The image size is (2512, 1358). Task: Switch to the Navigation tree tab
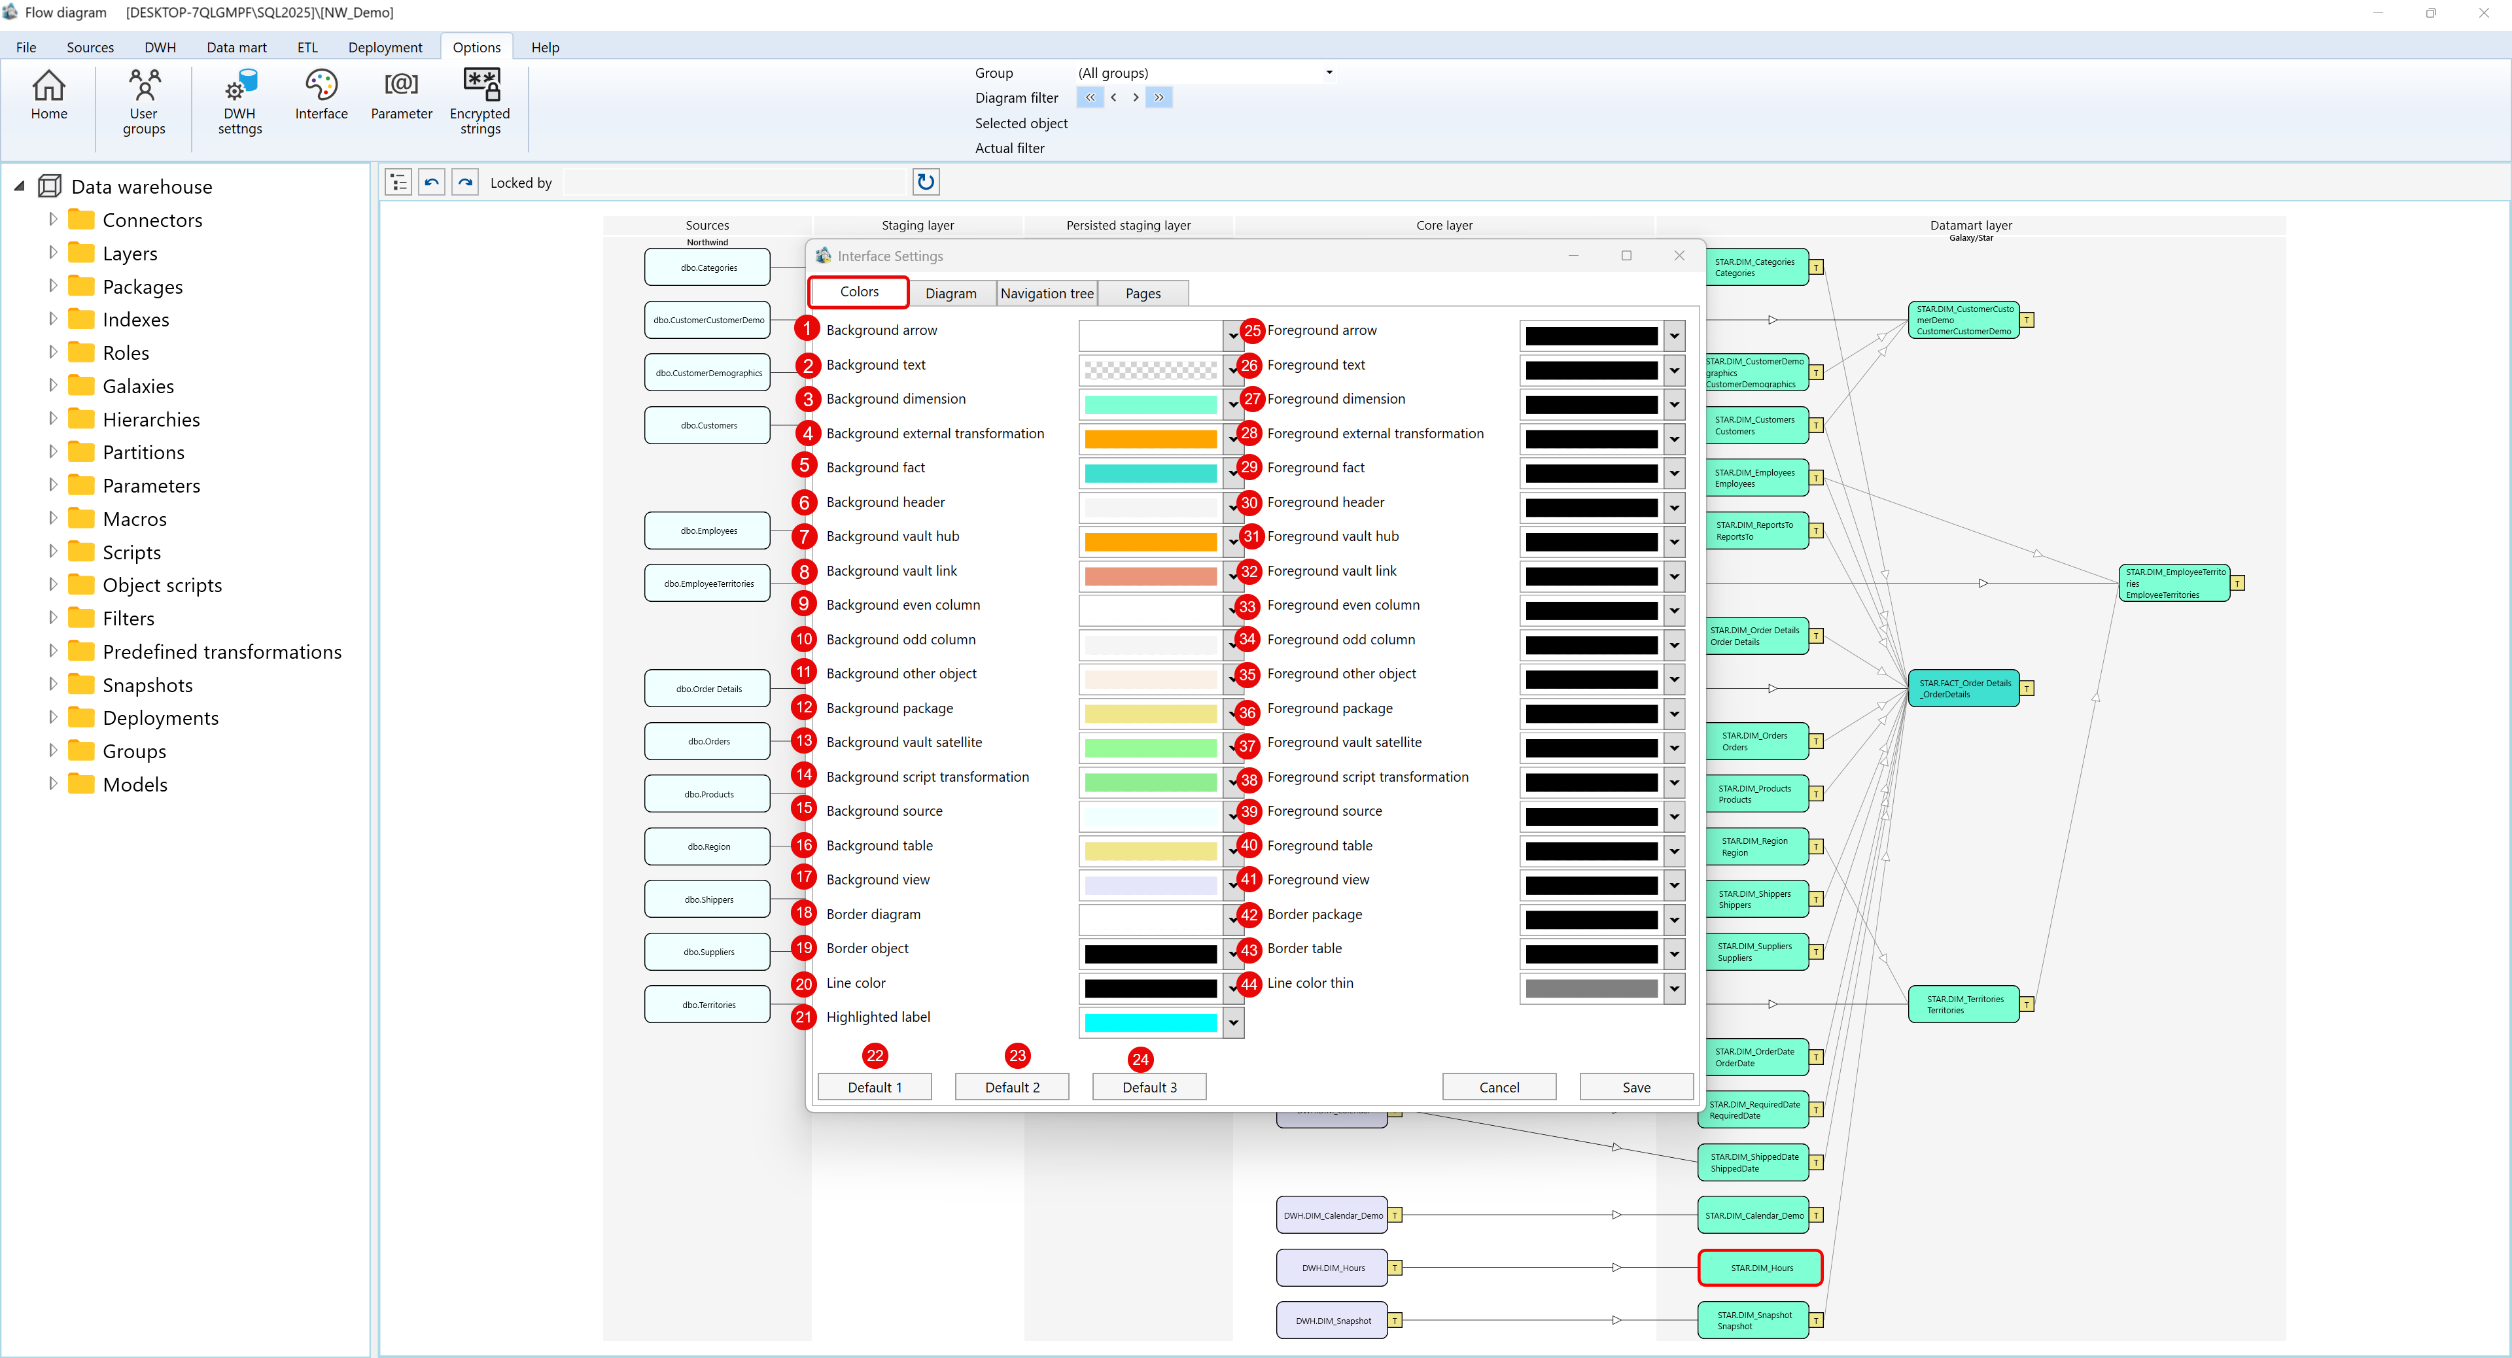(1047, 294)
